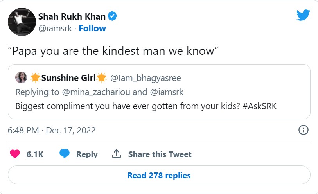Click the reply speech bubble icon
This screenshot has height=194, width=318.
tap(65, 154)
